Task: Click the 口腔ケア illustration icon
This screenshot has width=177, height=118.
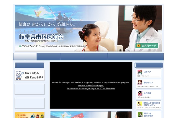Action: (x=140, y=72)
